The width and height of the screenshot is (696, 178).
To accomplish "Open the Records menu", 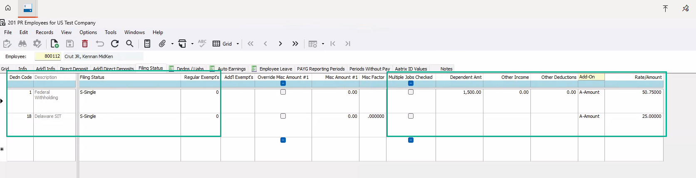I will (x=45, y=32).
